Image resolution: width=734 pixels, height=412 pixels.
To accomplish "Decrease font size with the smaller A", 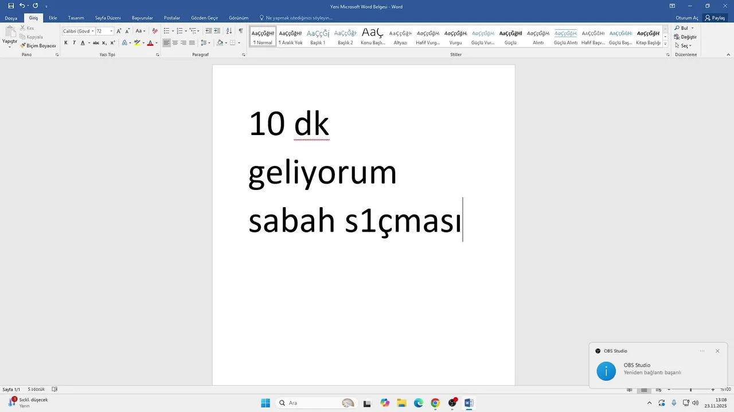I will click(127, 31).
